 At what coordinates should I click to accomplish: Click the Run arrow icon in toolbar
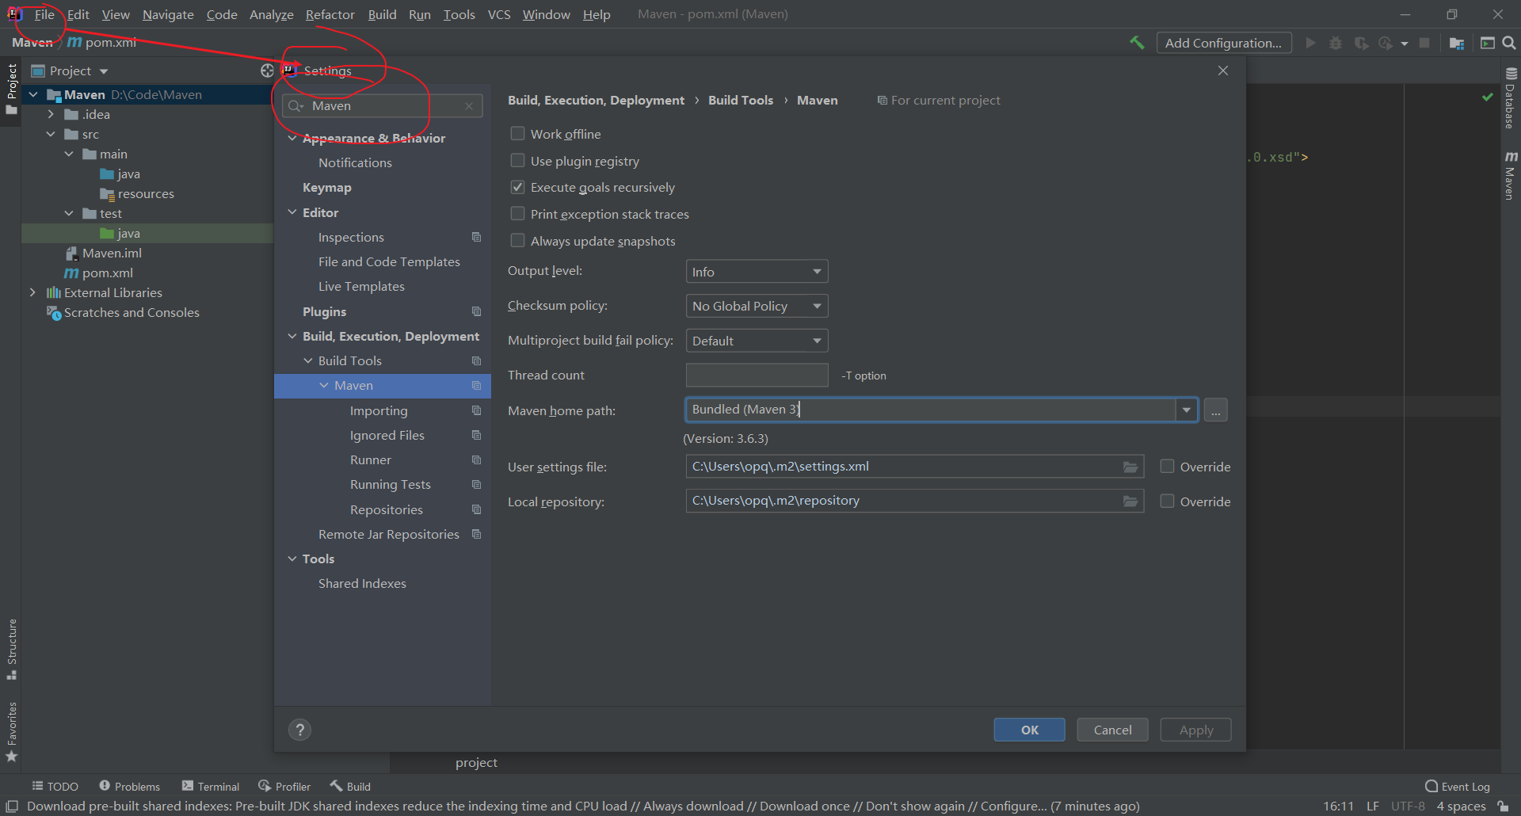coord(1310,43)
